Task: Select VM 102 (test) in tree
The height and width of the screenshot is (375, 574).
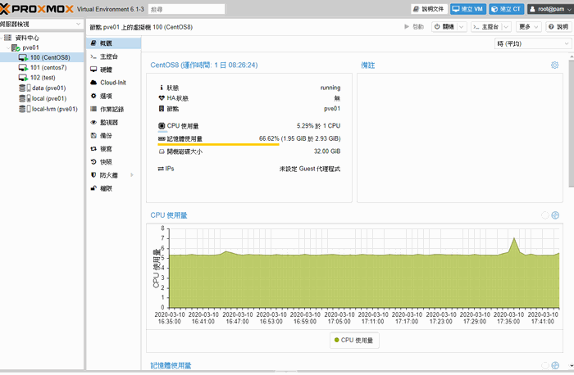Action: click(43, 78)
